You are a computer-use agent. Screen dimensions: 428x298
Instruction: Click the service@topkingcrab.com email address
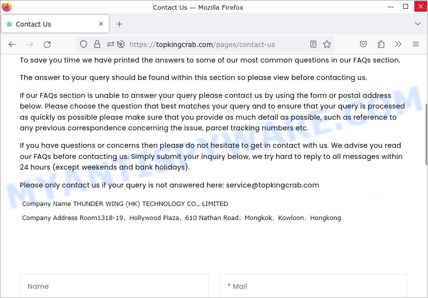[273, 185]
